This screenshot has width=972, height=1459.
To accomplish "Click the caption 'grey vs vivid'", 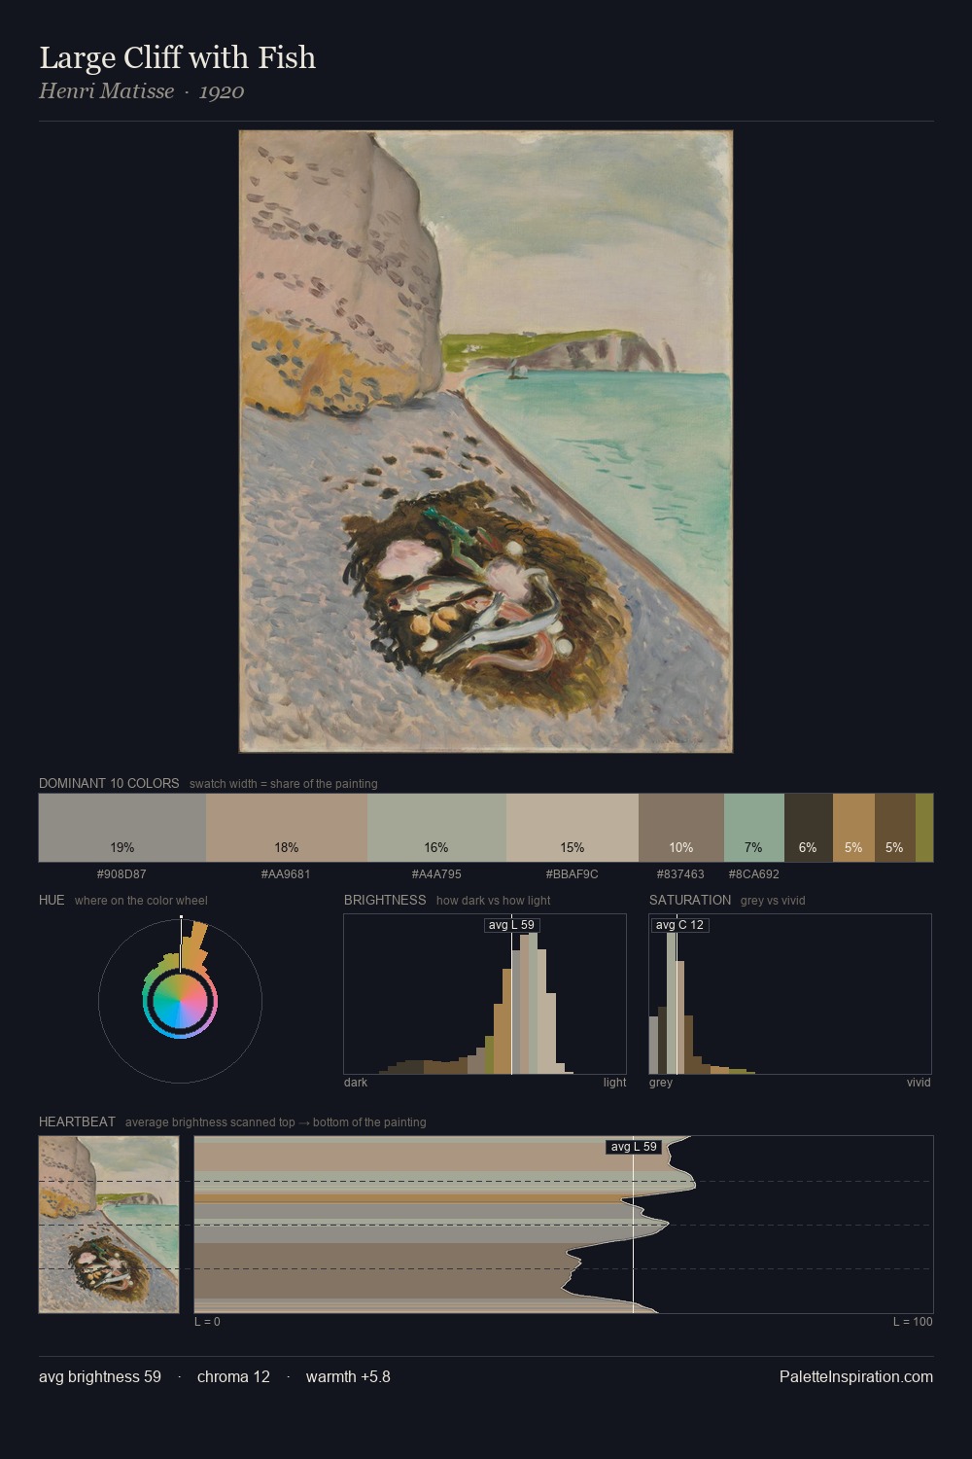I will (x=773, y=901).
